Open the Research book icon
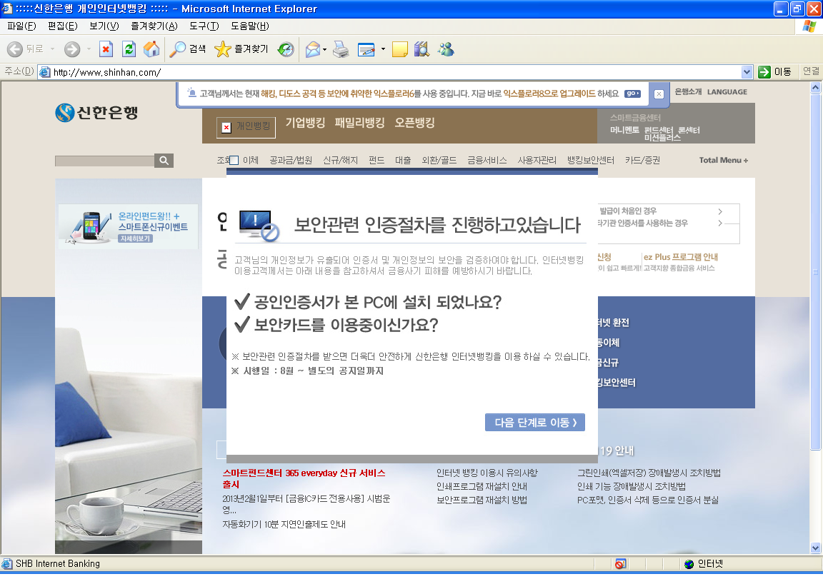The image size is (823, 579). tap(422, 49)
